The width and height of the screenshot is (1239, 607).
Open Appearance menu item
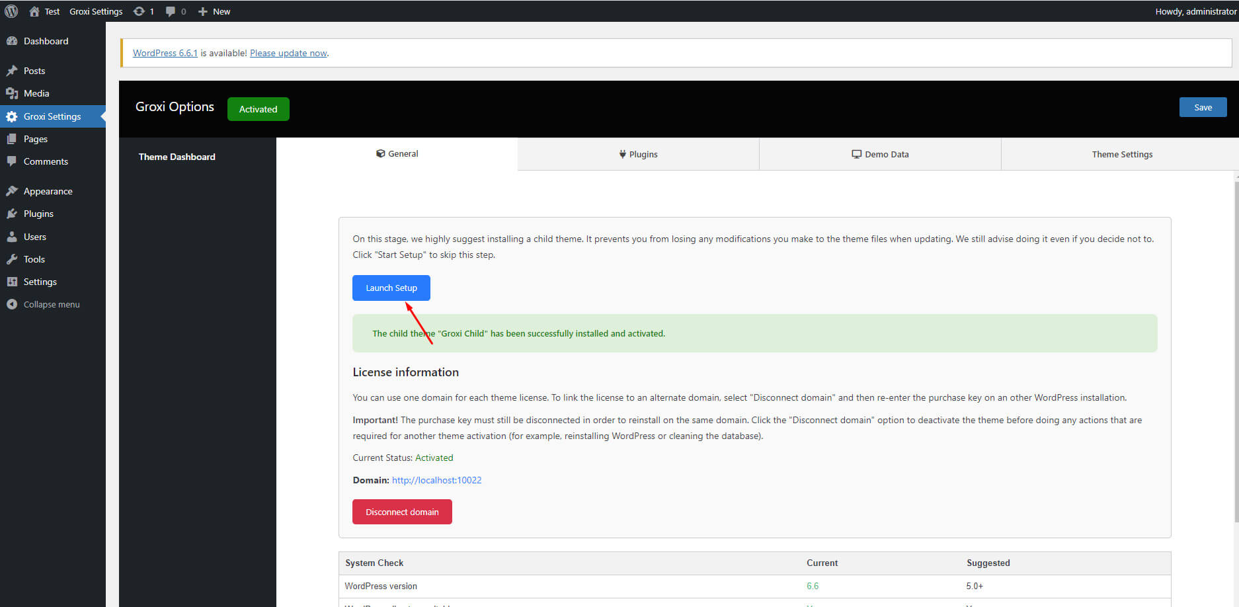pos(53,191)
